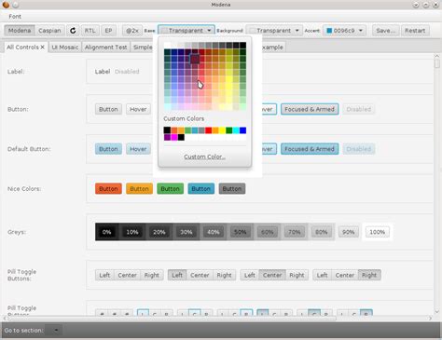This screenshot has height=340, width=442.
Task: Switch to the Alignment Test tab
Action: pyautogui.click(x=105, y=48)
